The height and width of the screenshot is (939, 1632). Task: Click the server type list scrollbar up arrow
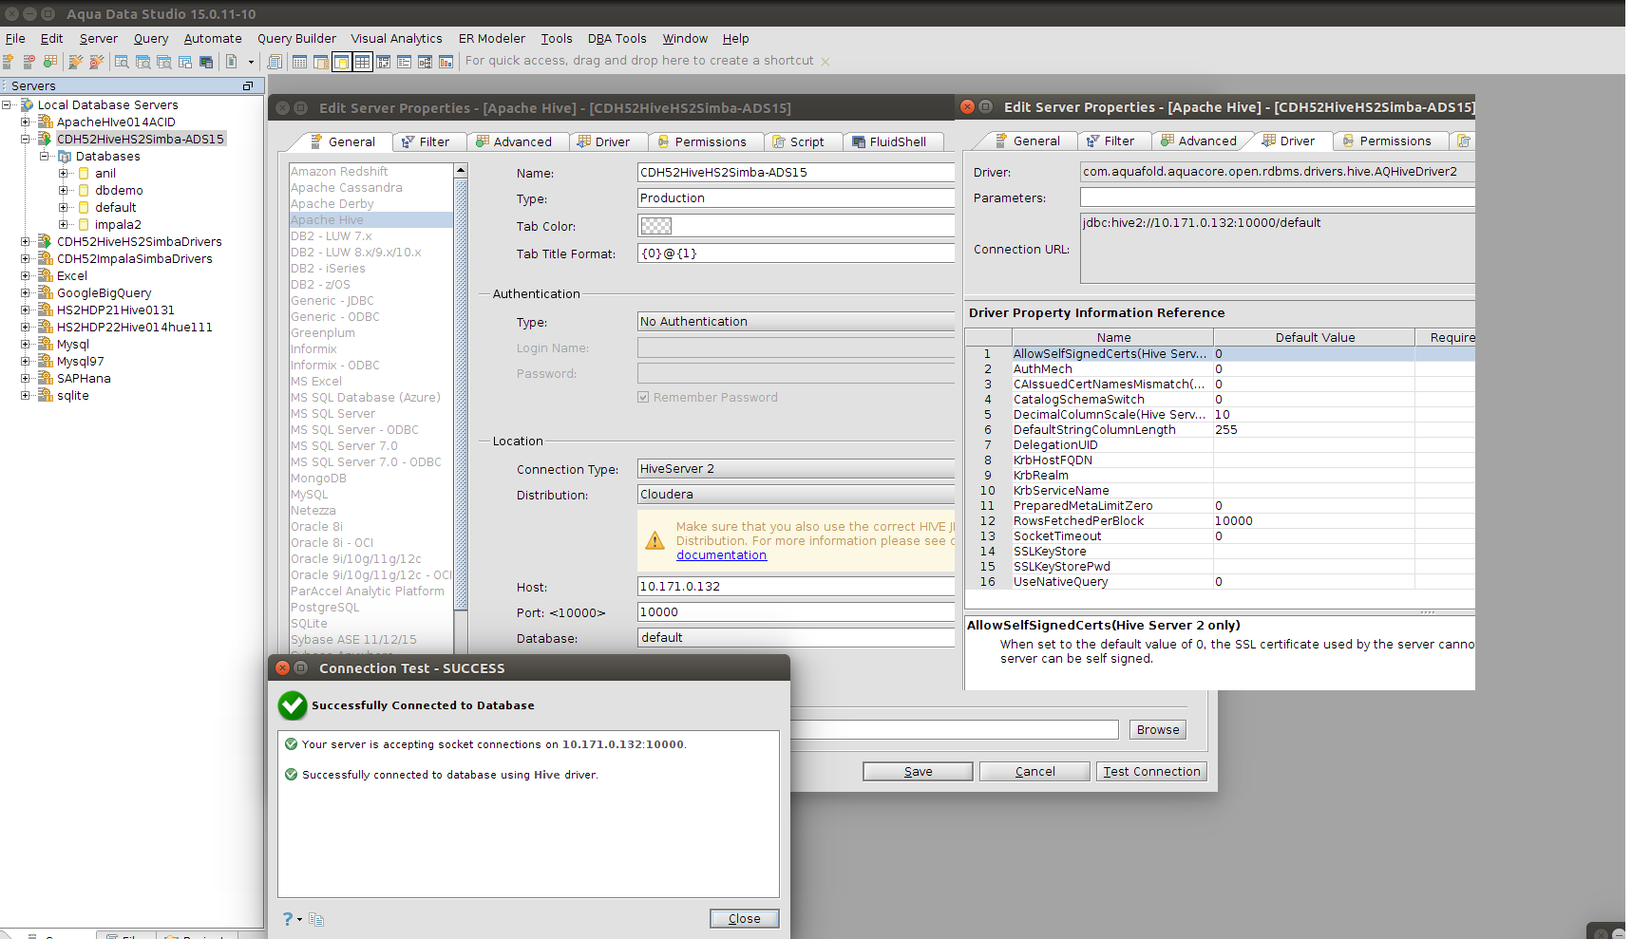pos(461,171)
